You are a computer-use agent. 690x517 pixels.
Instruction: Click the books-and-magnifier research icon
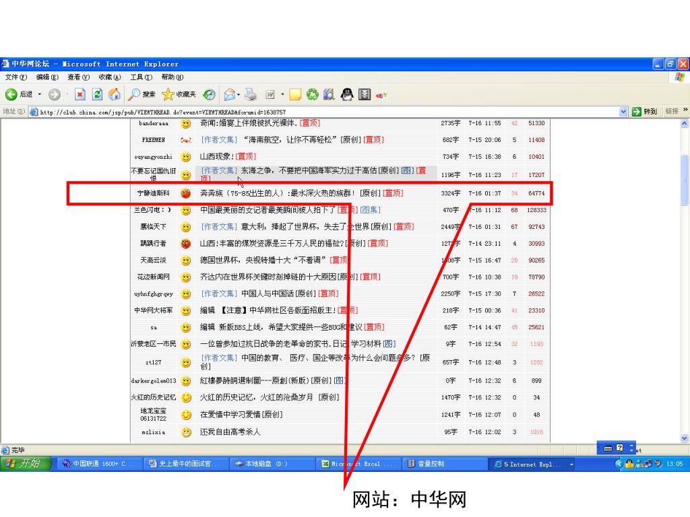pos(329,94)
